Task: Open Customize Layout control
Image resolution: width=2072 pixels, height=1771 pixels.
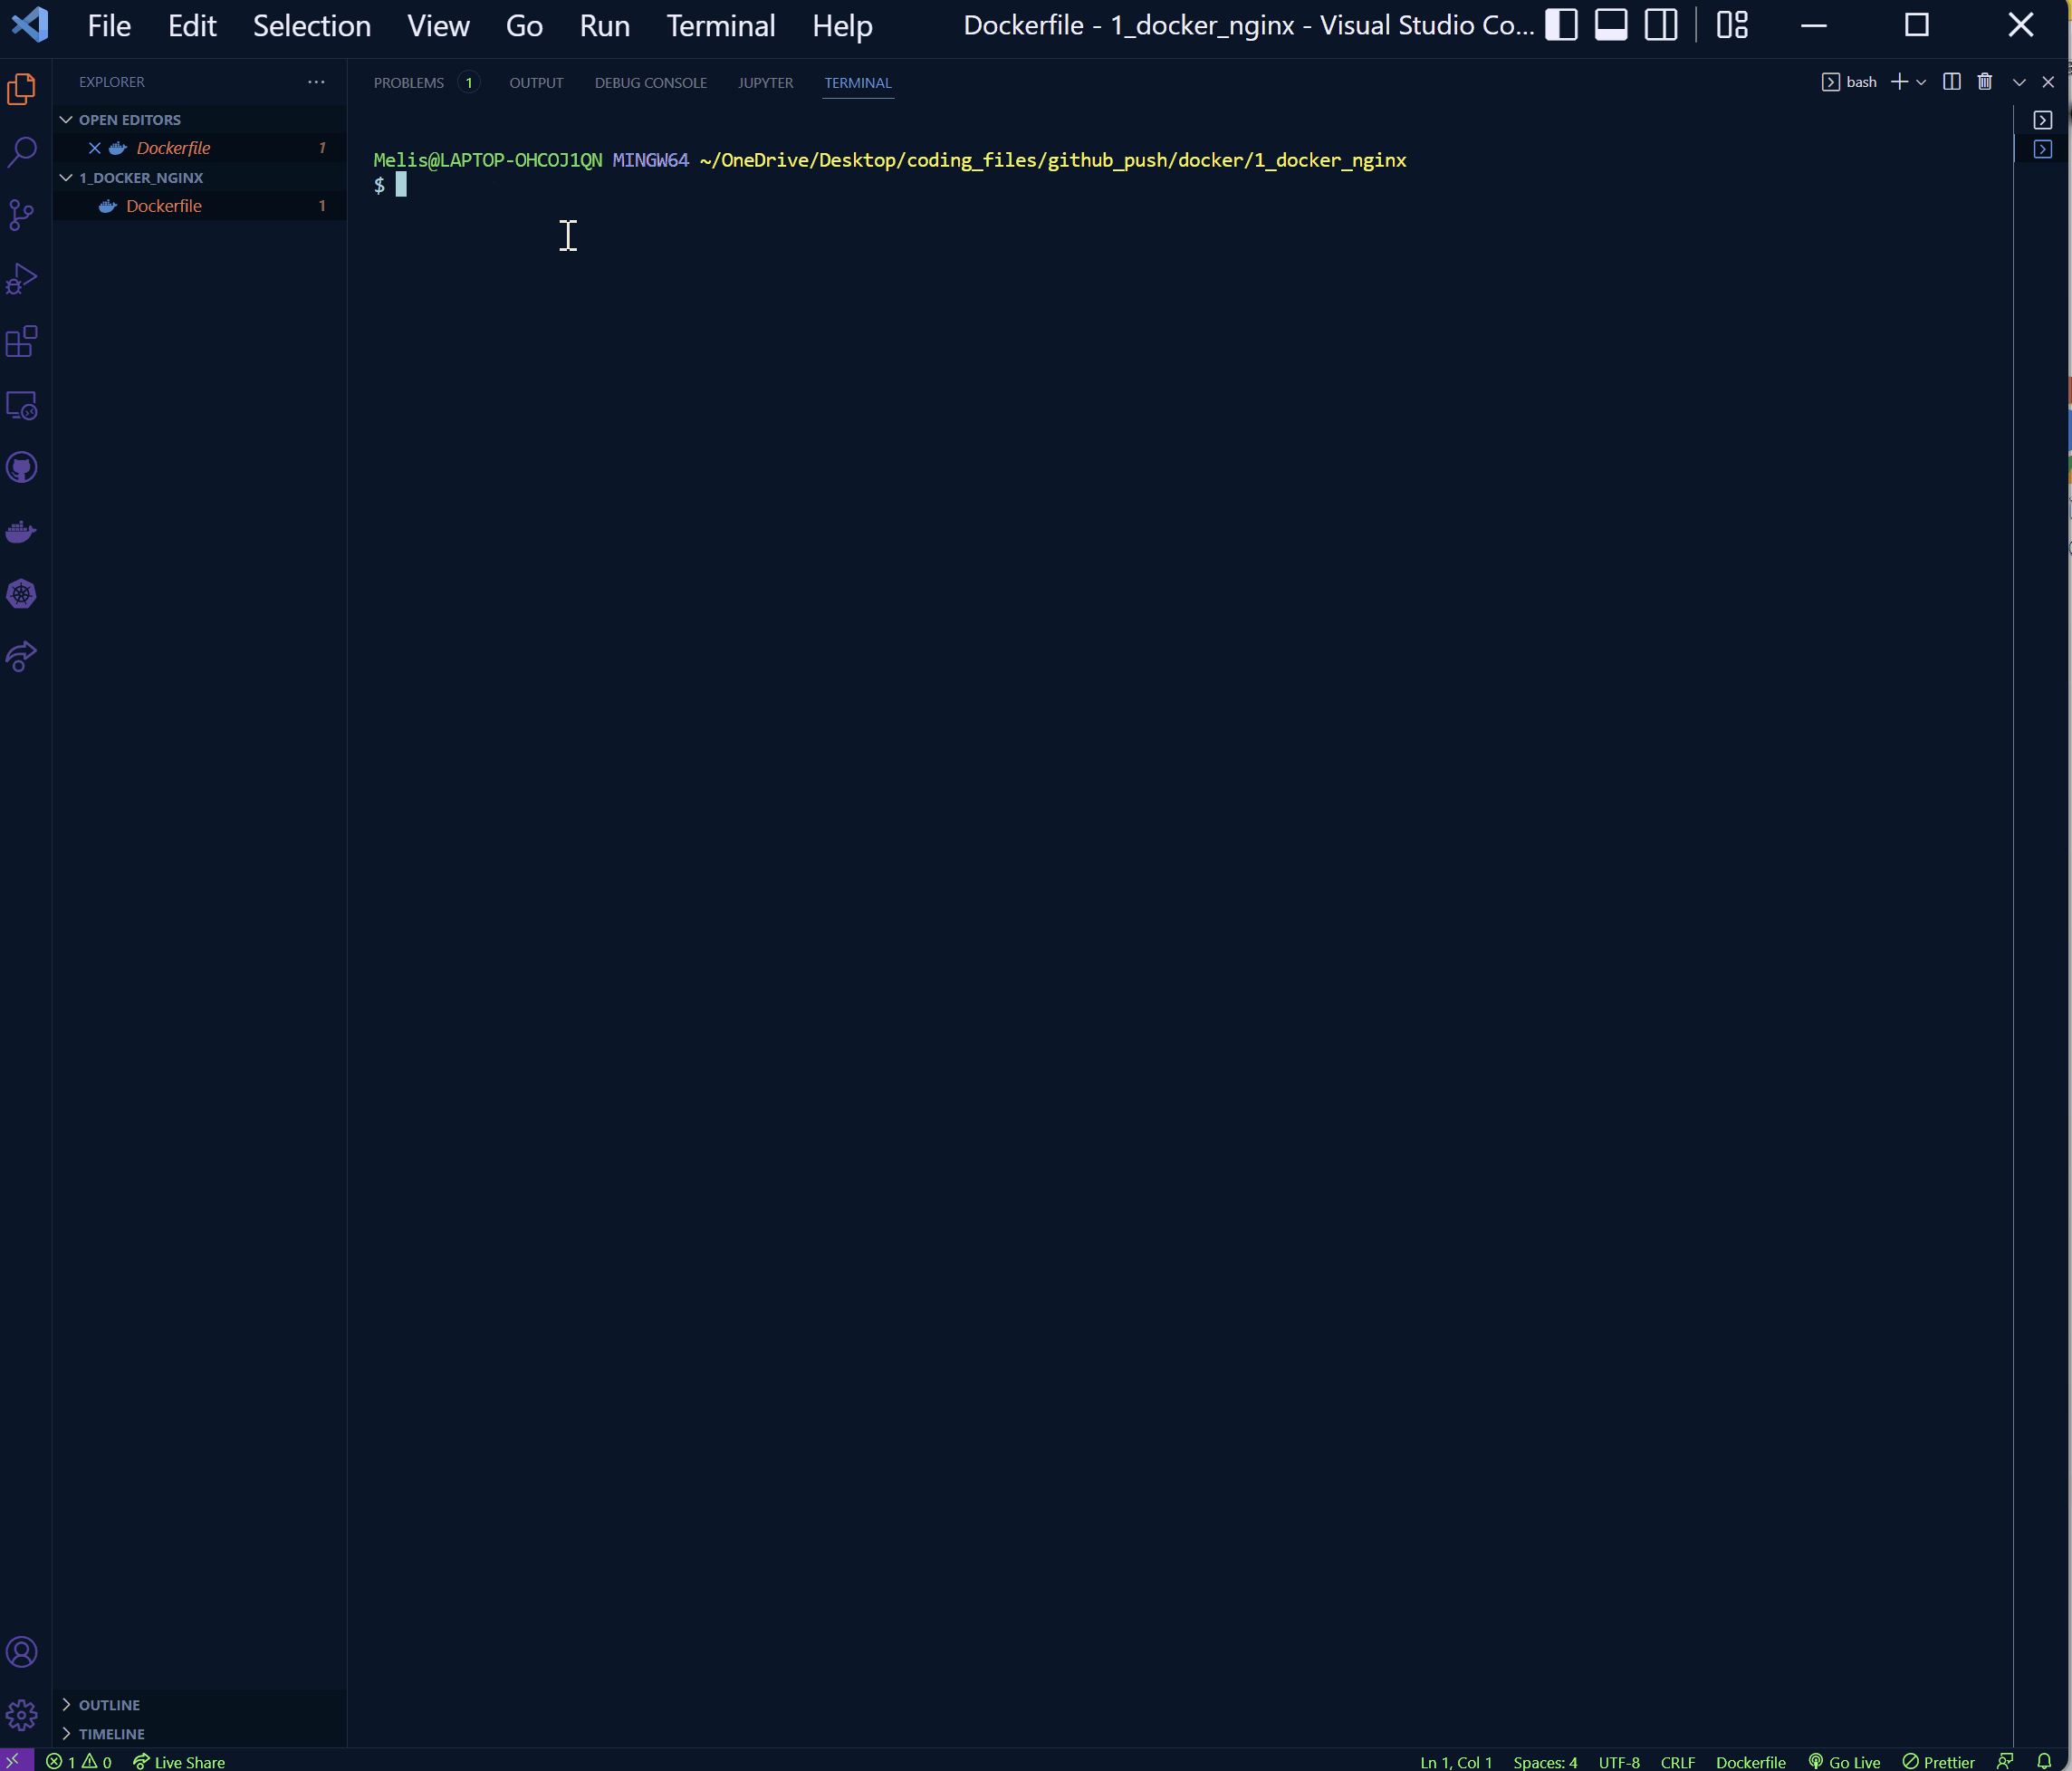Action: [1732, 25]
